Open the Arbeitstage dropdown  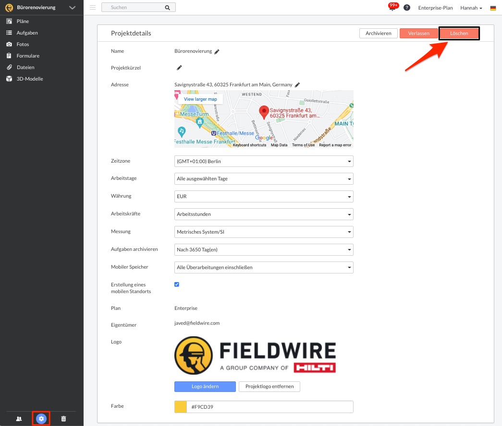pyautogui.click(x=264, y=179)
